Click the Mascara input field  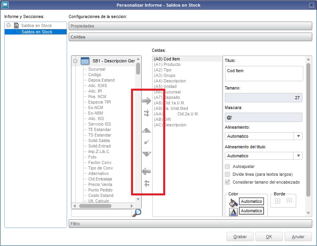click(263, 117)
